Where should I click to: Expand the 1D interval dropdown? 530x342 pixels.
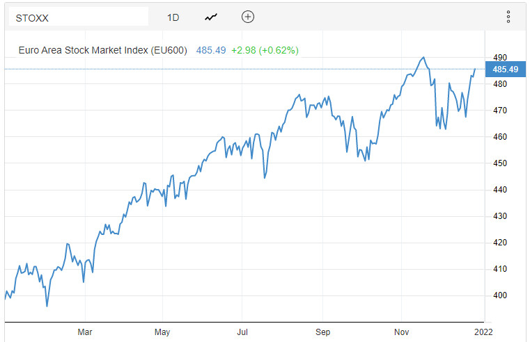173,17
